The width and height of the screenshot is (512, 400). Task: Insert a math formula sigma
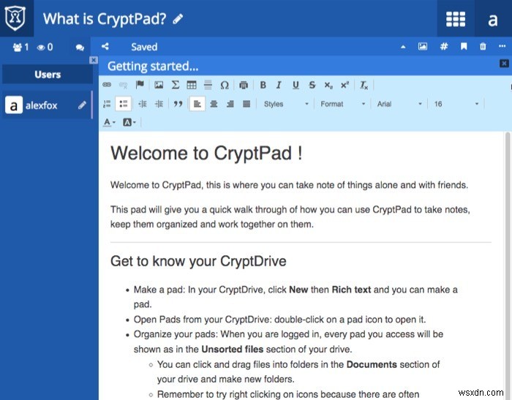tap(176, 85)
